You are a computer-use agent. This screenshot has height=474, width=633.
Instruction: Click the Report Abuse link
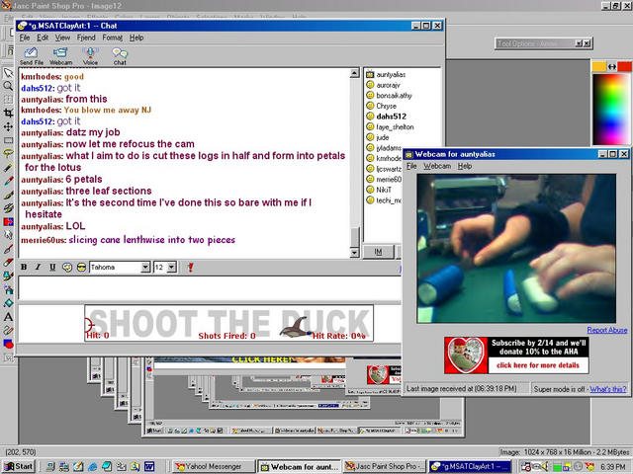pyautogui.click(x=606, y=330)
